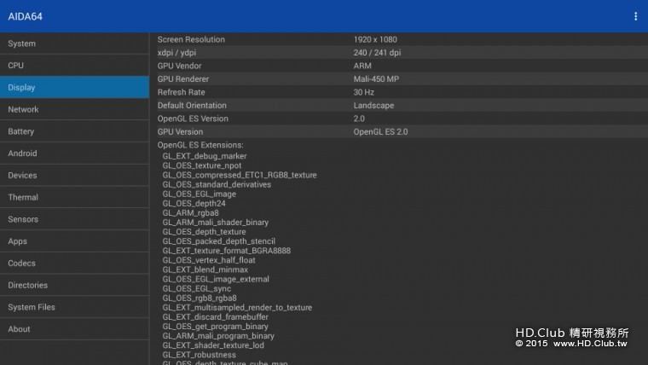Open the Android section

74,153
